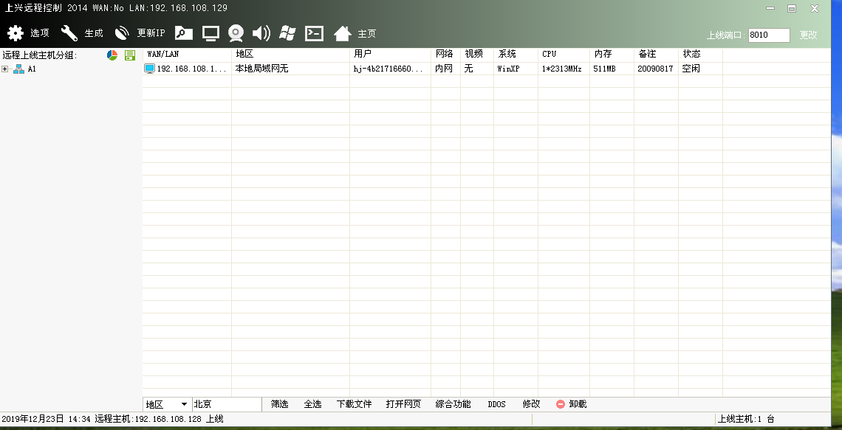The width and height of the screenshot is (842, 430).
Task: Open the remote terminal console icon
Action: pyautogui.click(x=314, y=33)
